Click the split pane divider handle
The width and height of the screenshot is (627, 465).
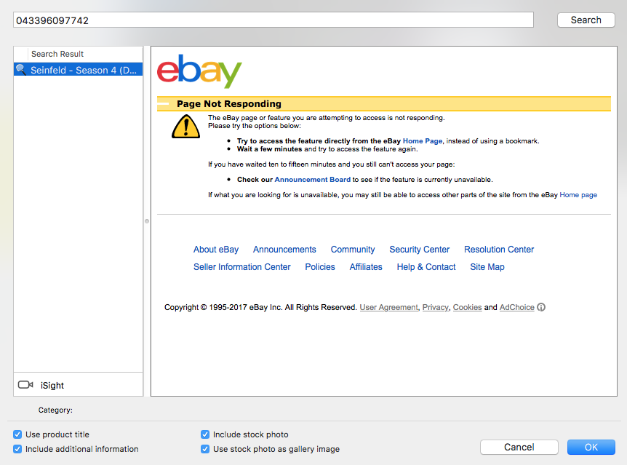[x=147, y=221]
